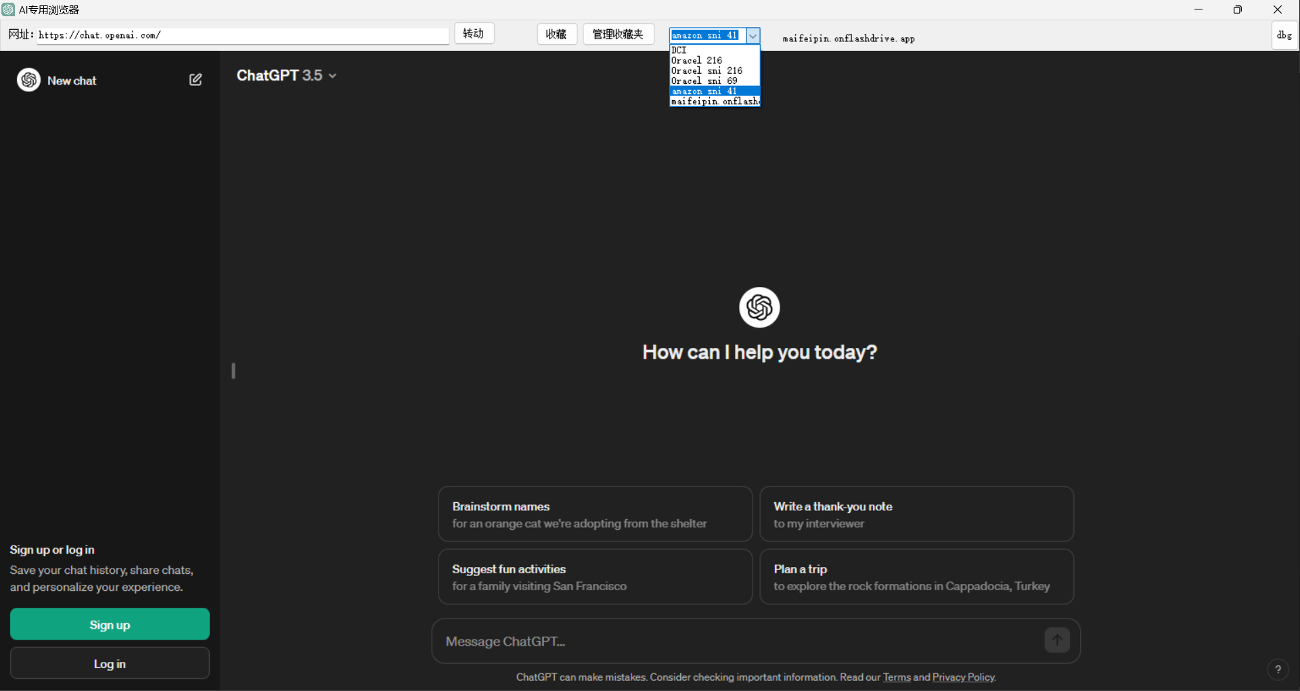Viewport: 1300px width, 691px height.
Task: Select highlighted amazon sni 41 list entry
Action: (715, 91)
